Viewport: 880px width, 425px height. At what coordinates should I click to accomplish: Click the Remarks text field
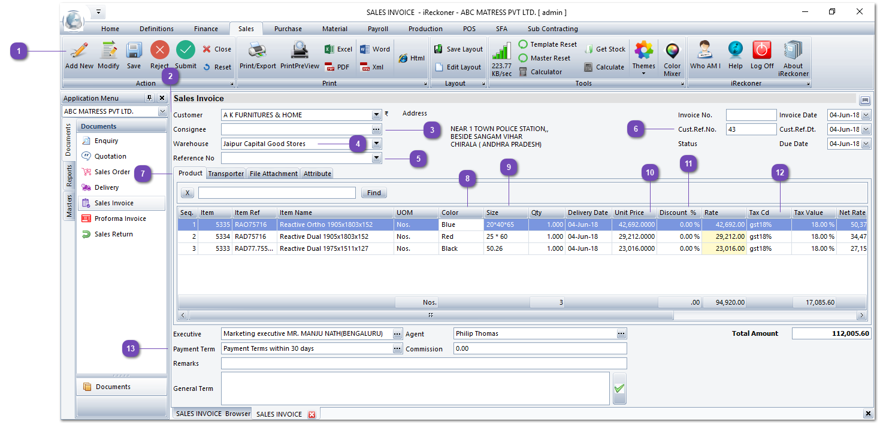coord(424,363)
